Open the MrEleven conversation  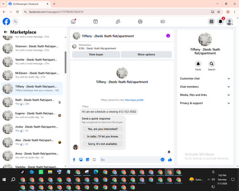pos(32,75)
